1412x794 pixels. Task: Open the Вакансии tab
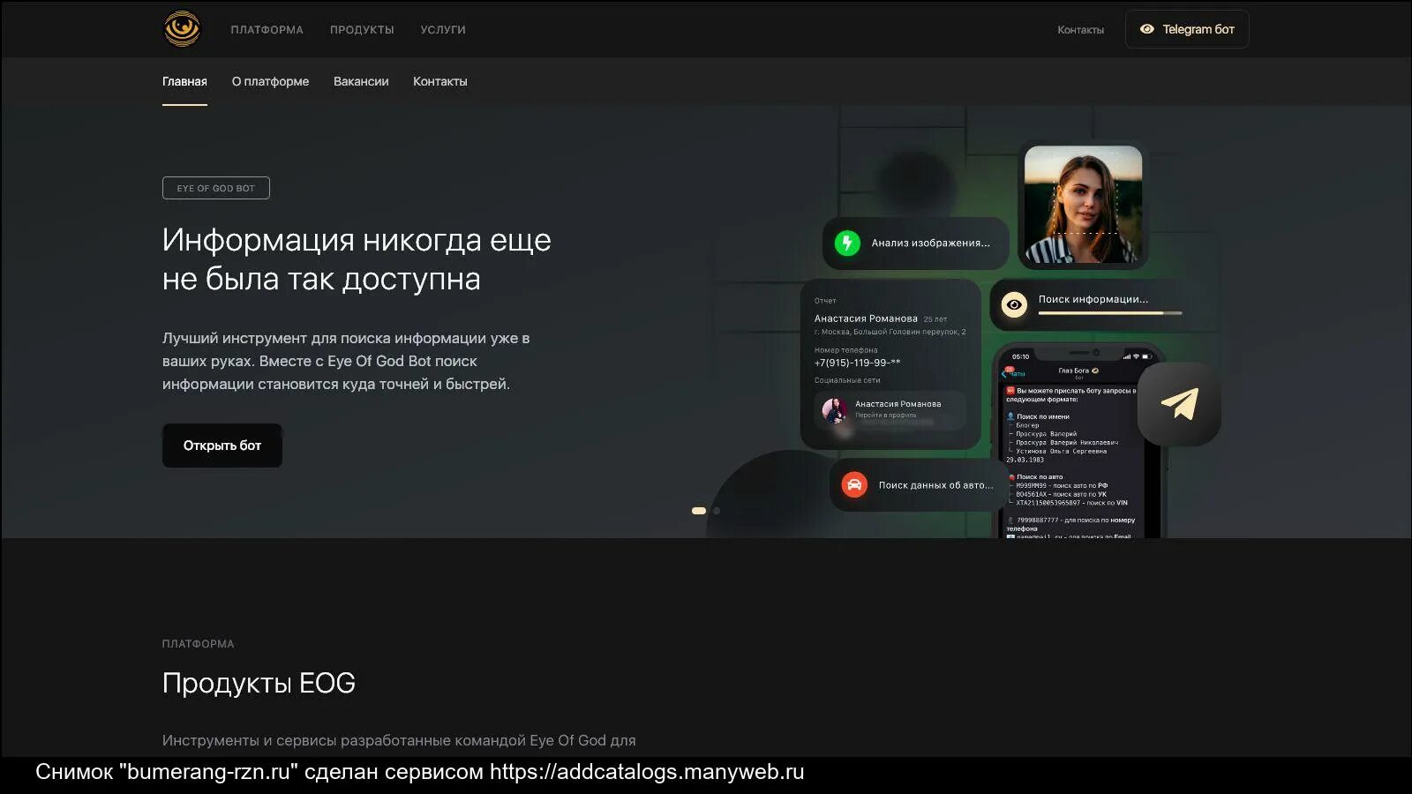(x=361, y=81)
